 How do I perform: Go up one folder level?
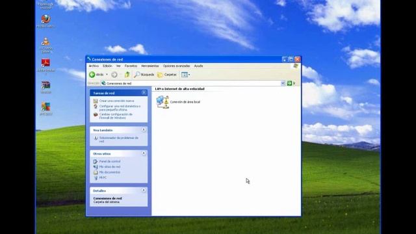point(127,75)
